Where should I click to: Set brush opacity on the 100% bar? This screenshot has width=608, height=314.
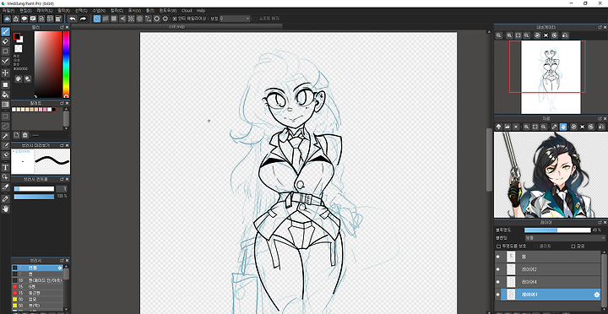[x=34, y=197]
